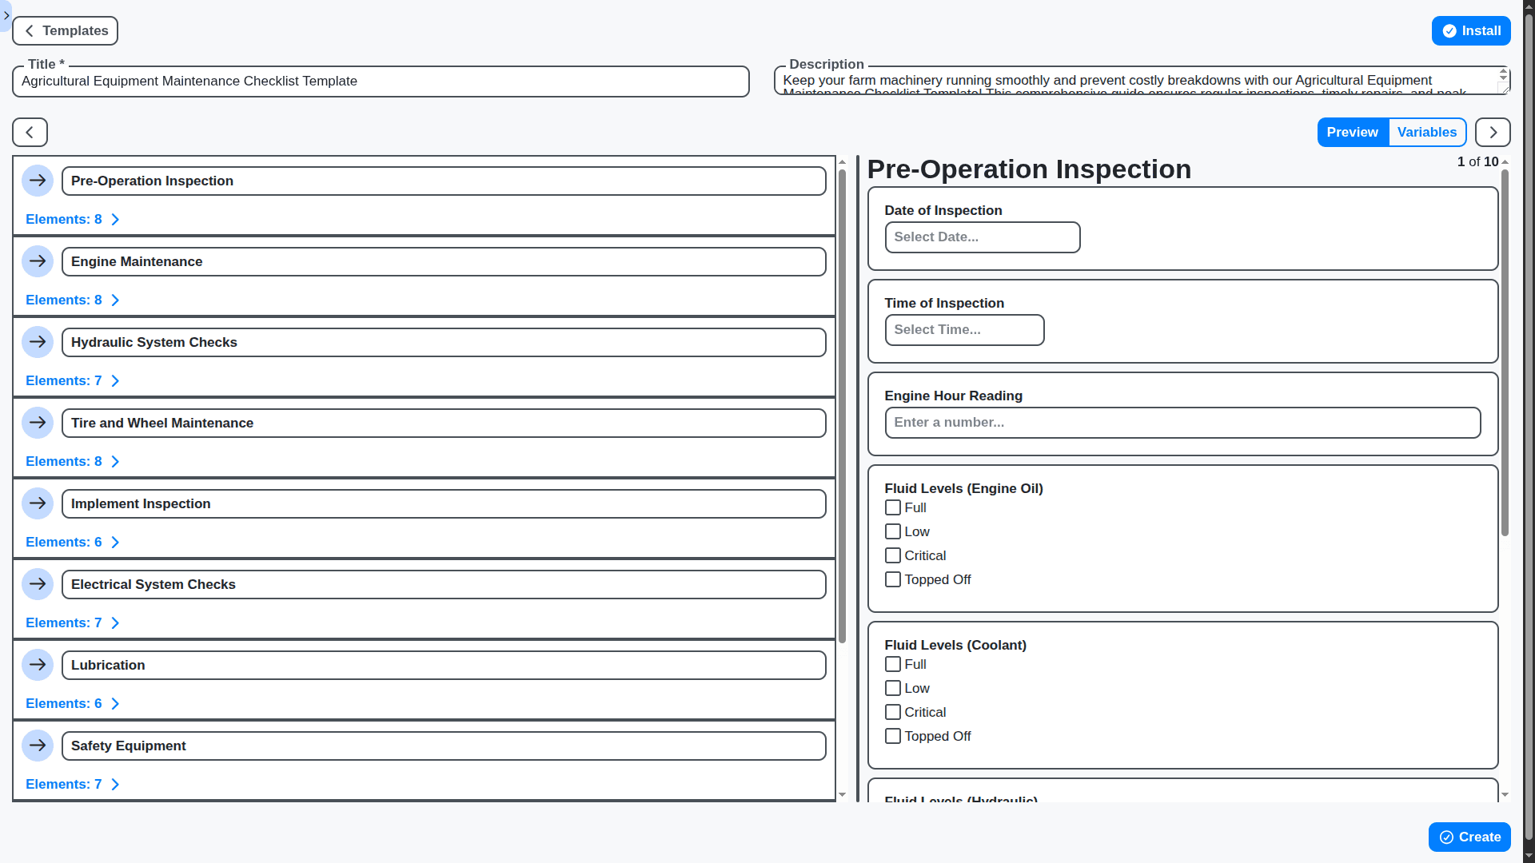Click arrow icon next to Safety Equipment
The width and height of the screenshot is (1535, 863).
tap(38, 746)
